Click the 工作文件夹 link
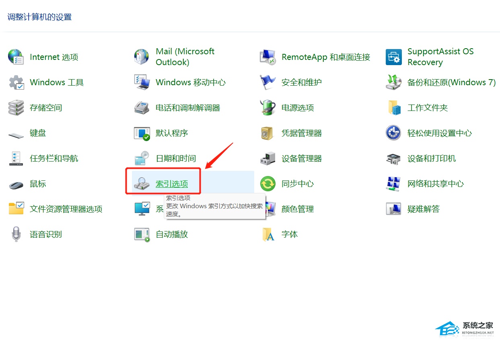The height and width of the screenshot is (340, 500). pyautogui.click(x=428, y=108)
